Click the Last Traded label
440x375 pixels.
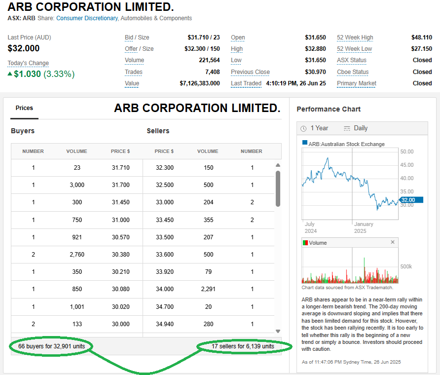point(246,83)
